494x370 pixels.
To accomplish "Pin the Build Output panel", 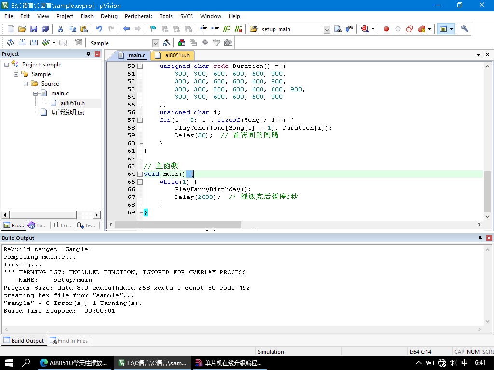I will pos(480,238).
